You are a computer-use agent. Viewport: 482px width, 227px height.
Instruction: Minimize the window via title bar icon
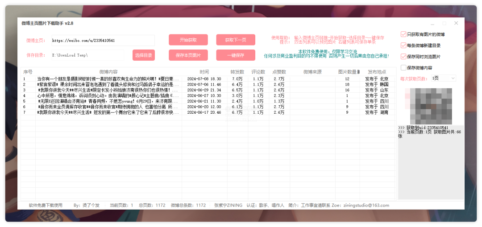(x=432, y=23)
